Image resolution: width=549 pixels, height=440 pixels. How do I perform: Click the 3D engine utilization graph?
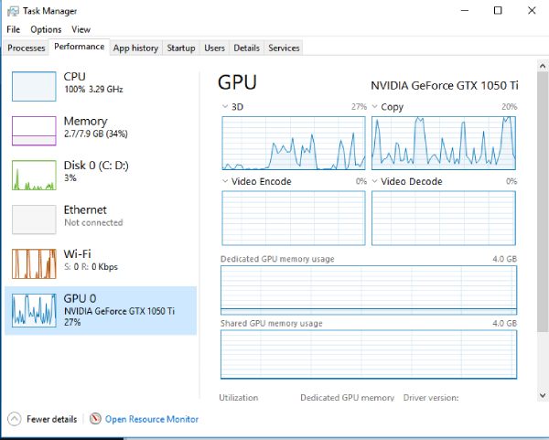(294, 144)
